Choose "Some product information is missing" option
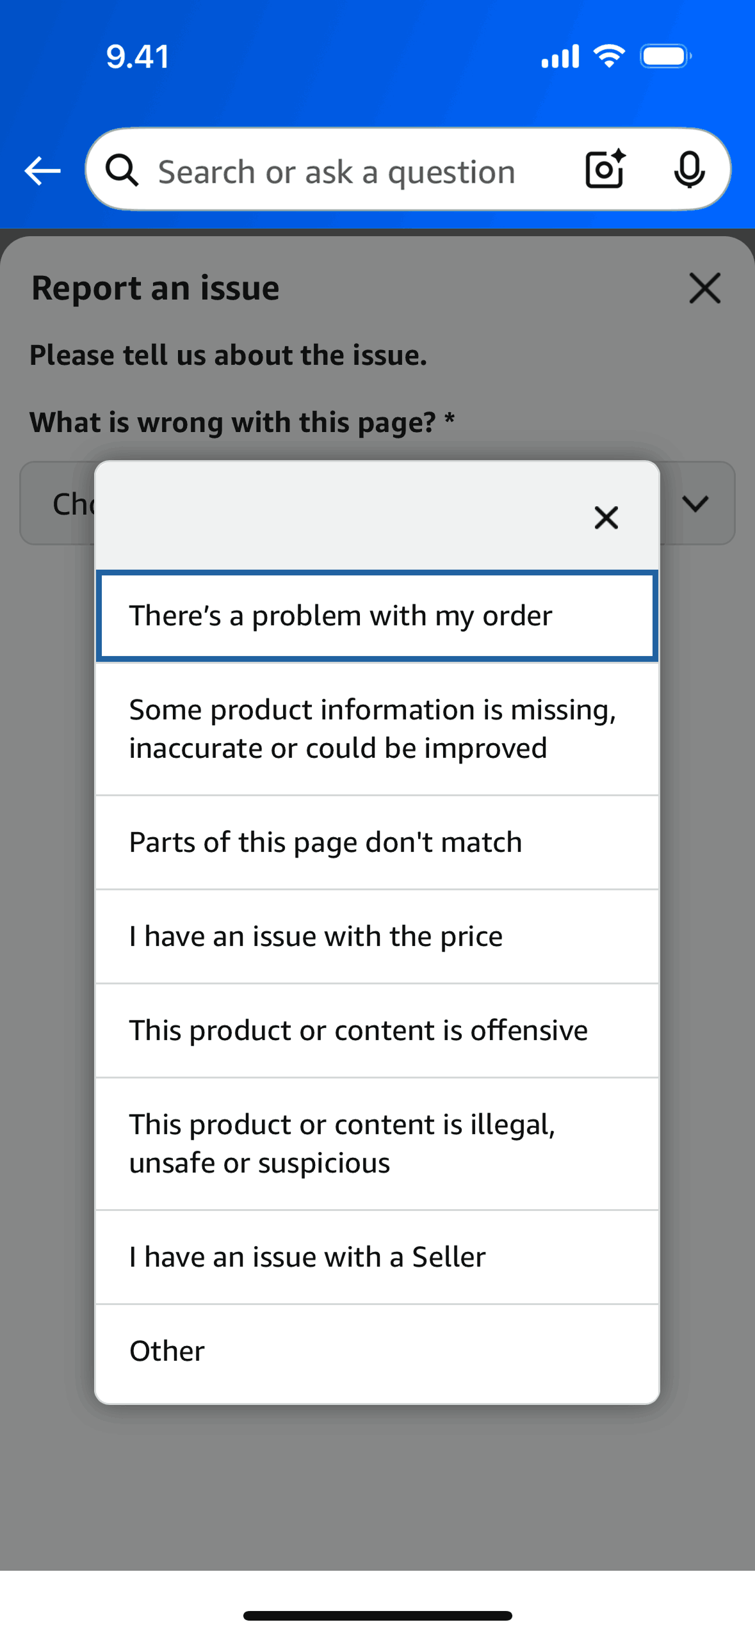The height and width of the screenshot is (1636, 755). click(x=377, y=729)
